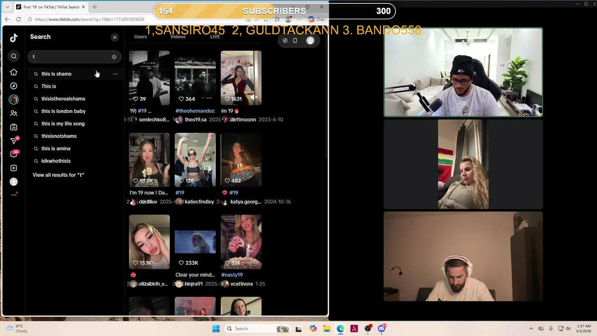Open video thumbnail with 39 likes
Screen dimensions: 597x336
pos(149,78)
